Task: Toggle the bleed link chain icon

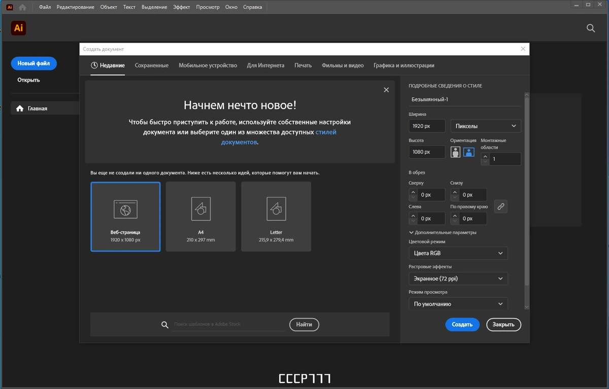Action: tap(500, 206)
